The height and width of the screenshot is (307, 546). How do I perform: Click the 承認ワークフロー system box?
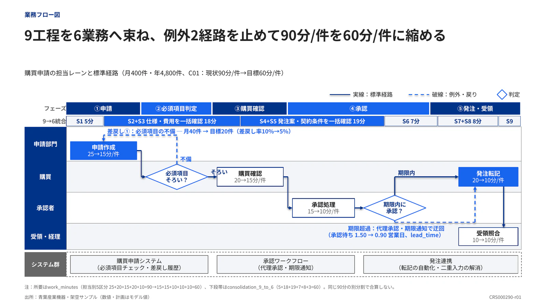(x=286, y=264)
